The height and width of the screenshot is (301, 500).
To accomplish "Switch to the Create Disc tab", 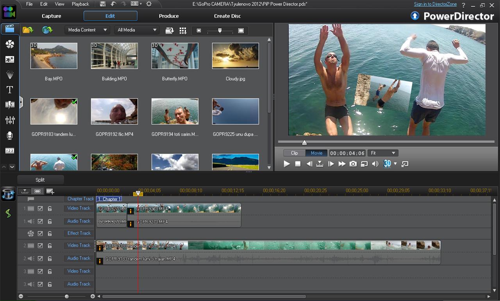I will coord(227,16).
